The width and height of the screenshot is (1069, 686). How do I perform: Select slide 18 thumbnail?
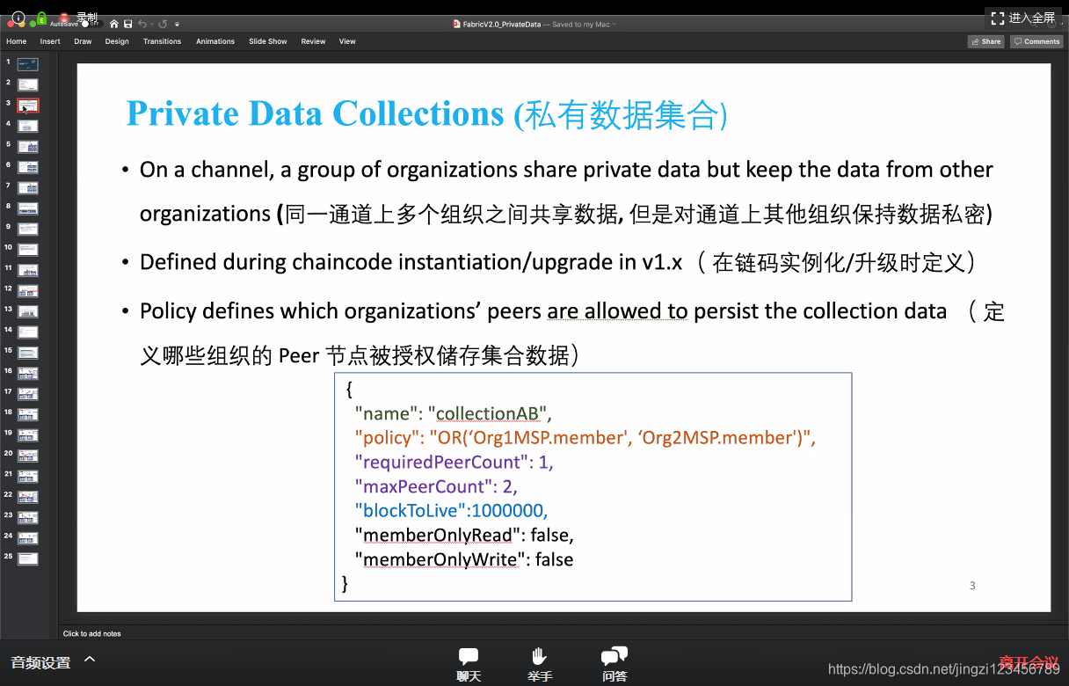[28, 414]
